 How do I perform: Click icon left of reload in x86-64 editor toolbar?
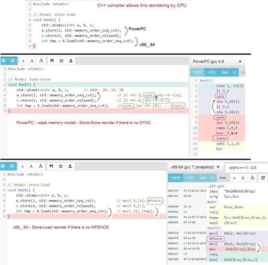[52, 166]
